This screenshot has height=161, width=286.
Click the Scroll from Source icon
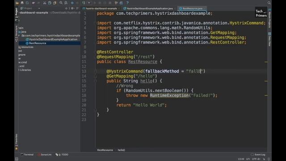(x=66, y=8)
